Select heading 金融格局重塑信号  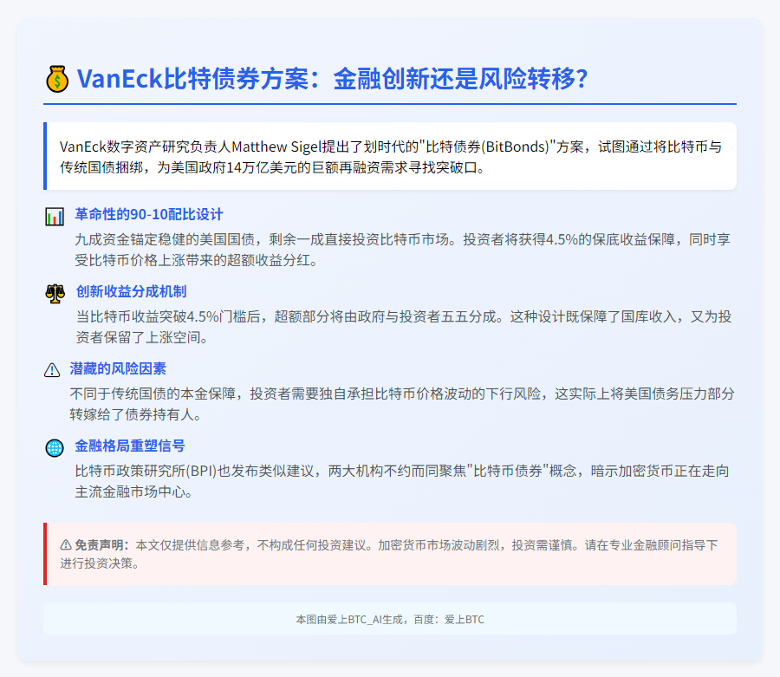coord(130,446)
